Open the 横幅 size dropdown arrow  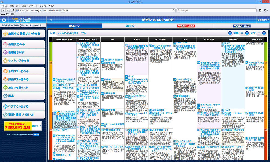coord(247,33)
